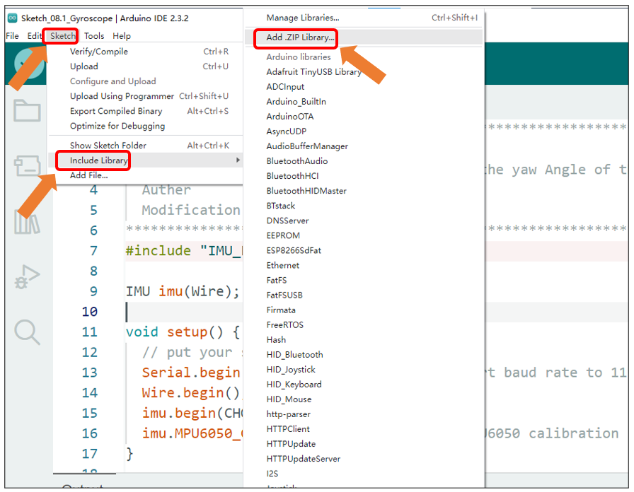Open the Help menu
This screenshot has height=492, width=634.
(122, 36)
